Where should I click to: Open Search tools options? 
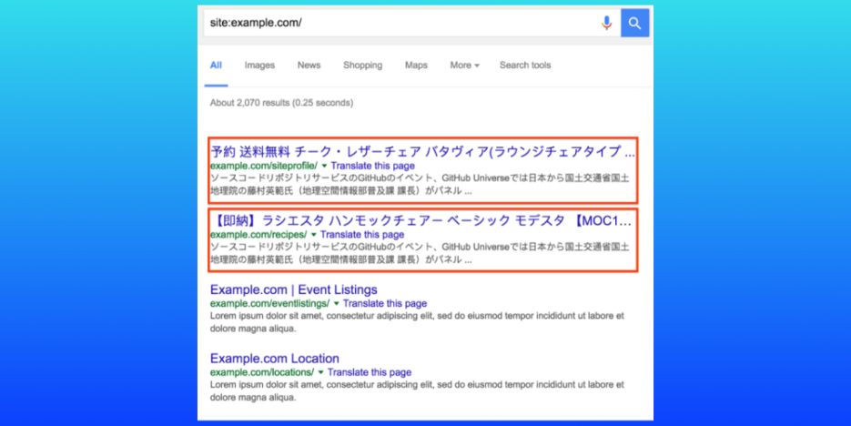coord(525,66)
